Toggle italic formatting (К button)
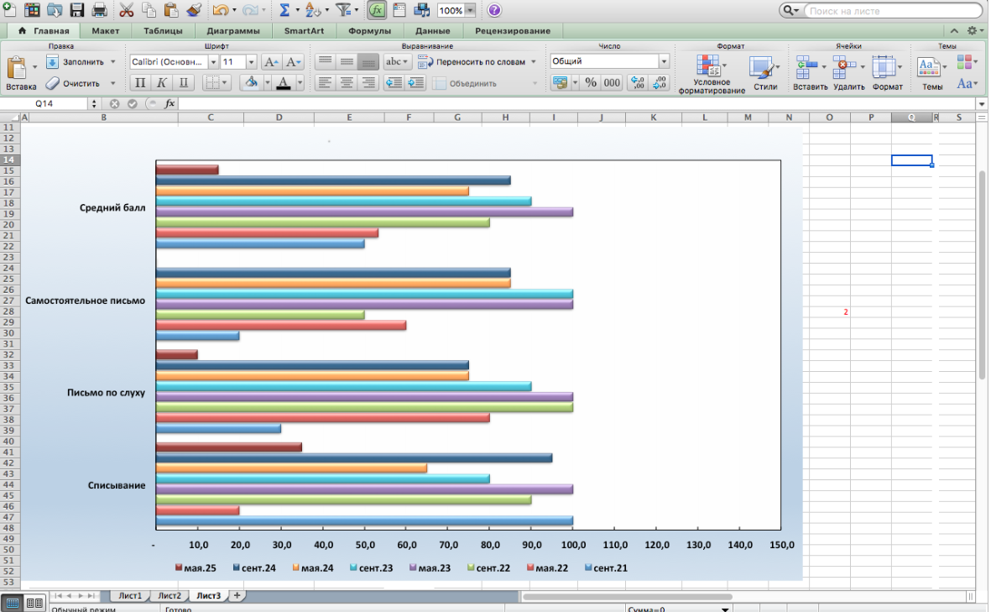Image resolution: width=991 pixels, height=612 pixels. pyautogui.click(x=161, y=83)
